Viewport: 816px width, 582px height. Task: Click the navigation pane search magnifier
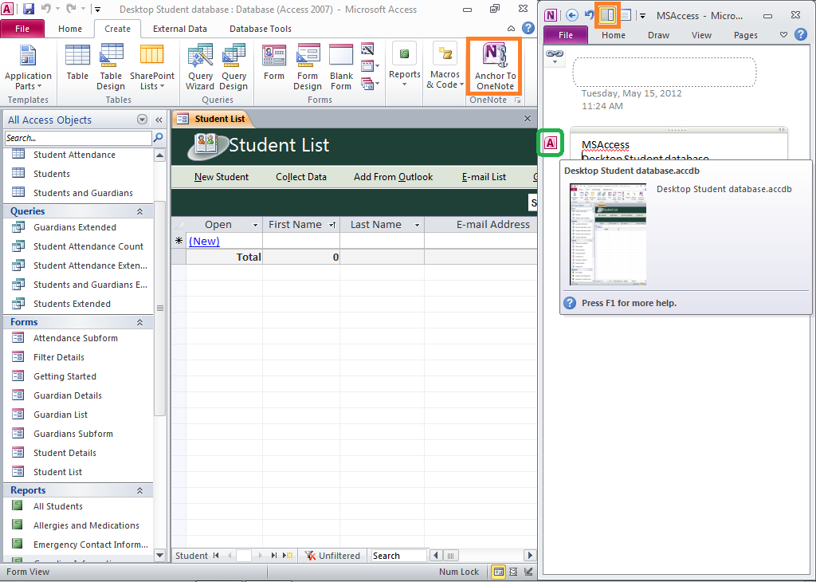(x=159, y=138)
